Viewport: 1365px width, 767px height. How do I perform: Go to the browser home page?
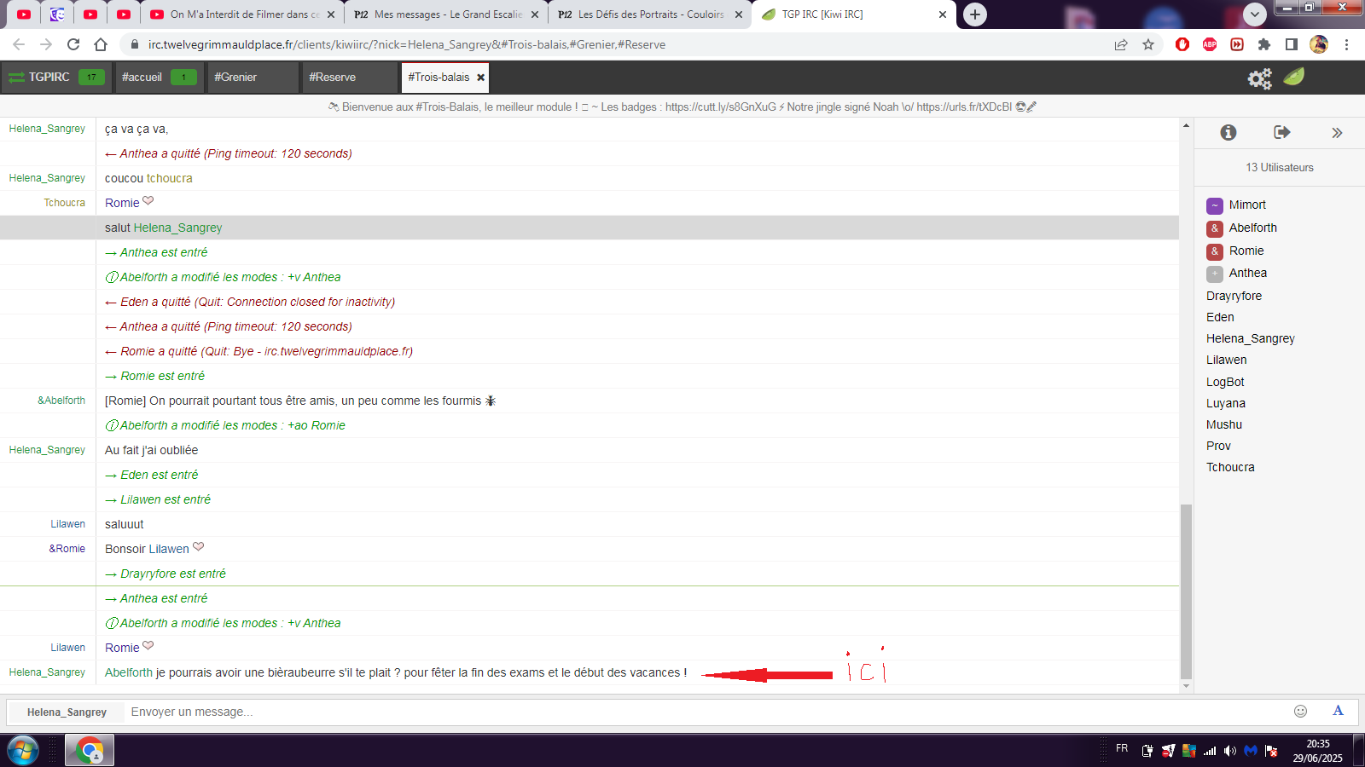(101, 44)
